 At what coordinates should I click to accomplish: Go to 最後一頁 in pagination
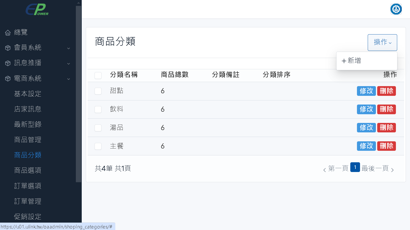point(375,168)
